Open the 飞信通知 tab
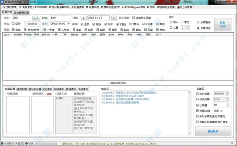 [83, 89]
